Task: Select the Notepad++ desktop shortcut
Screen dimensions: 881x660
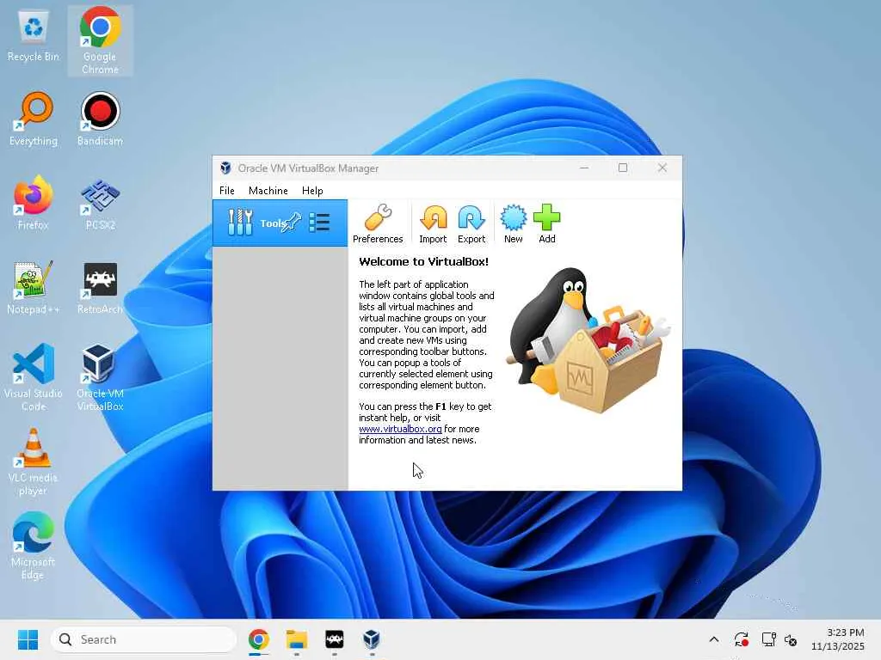Action: (x=34, y=287)
